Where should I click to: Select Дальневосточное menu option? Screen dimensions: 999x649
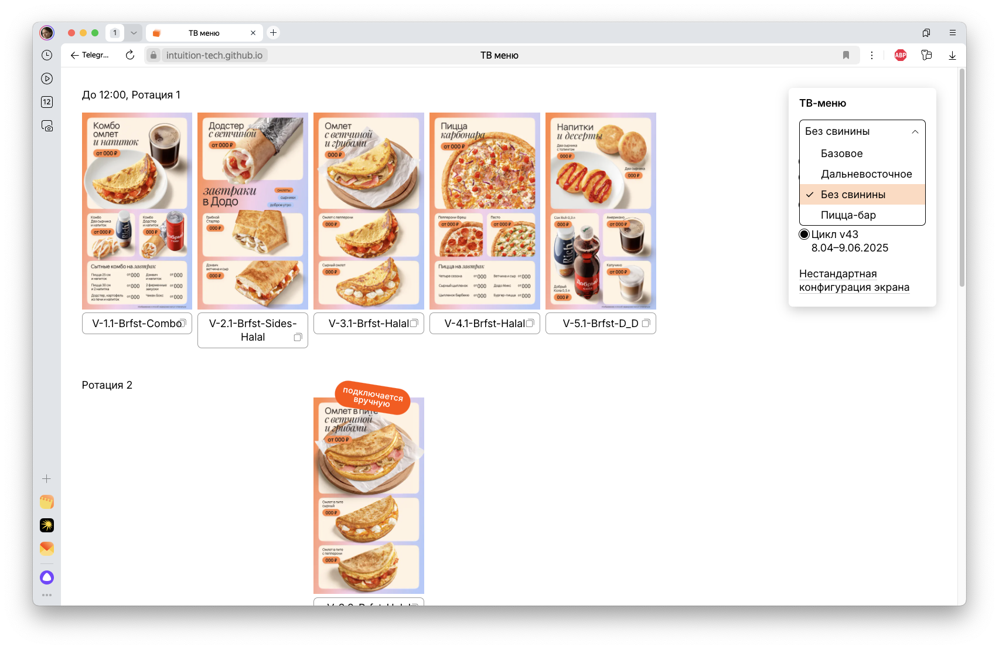point(866,174)
